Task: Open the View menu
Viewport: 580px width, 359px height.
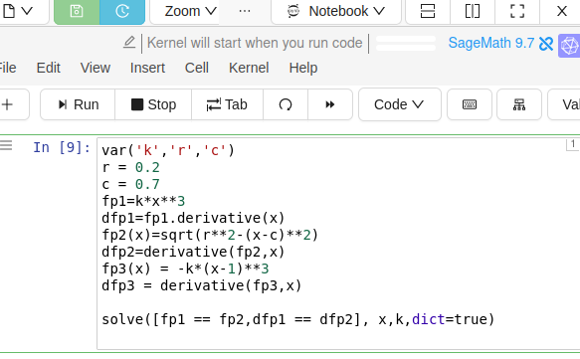Action: click(96, 68)
